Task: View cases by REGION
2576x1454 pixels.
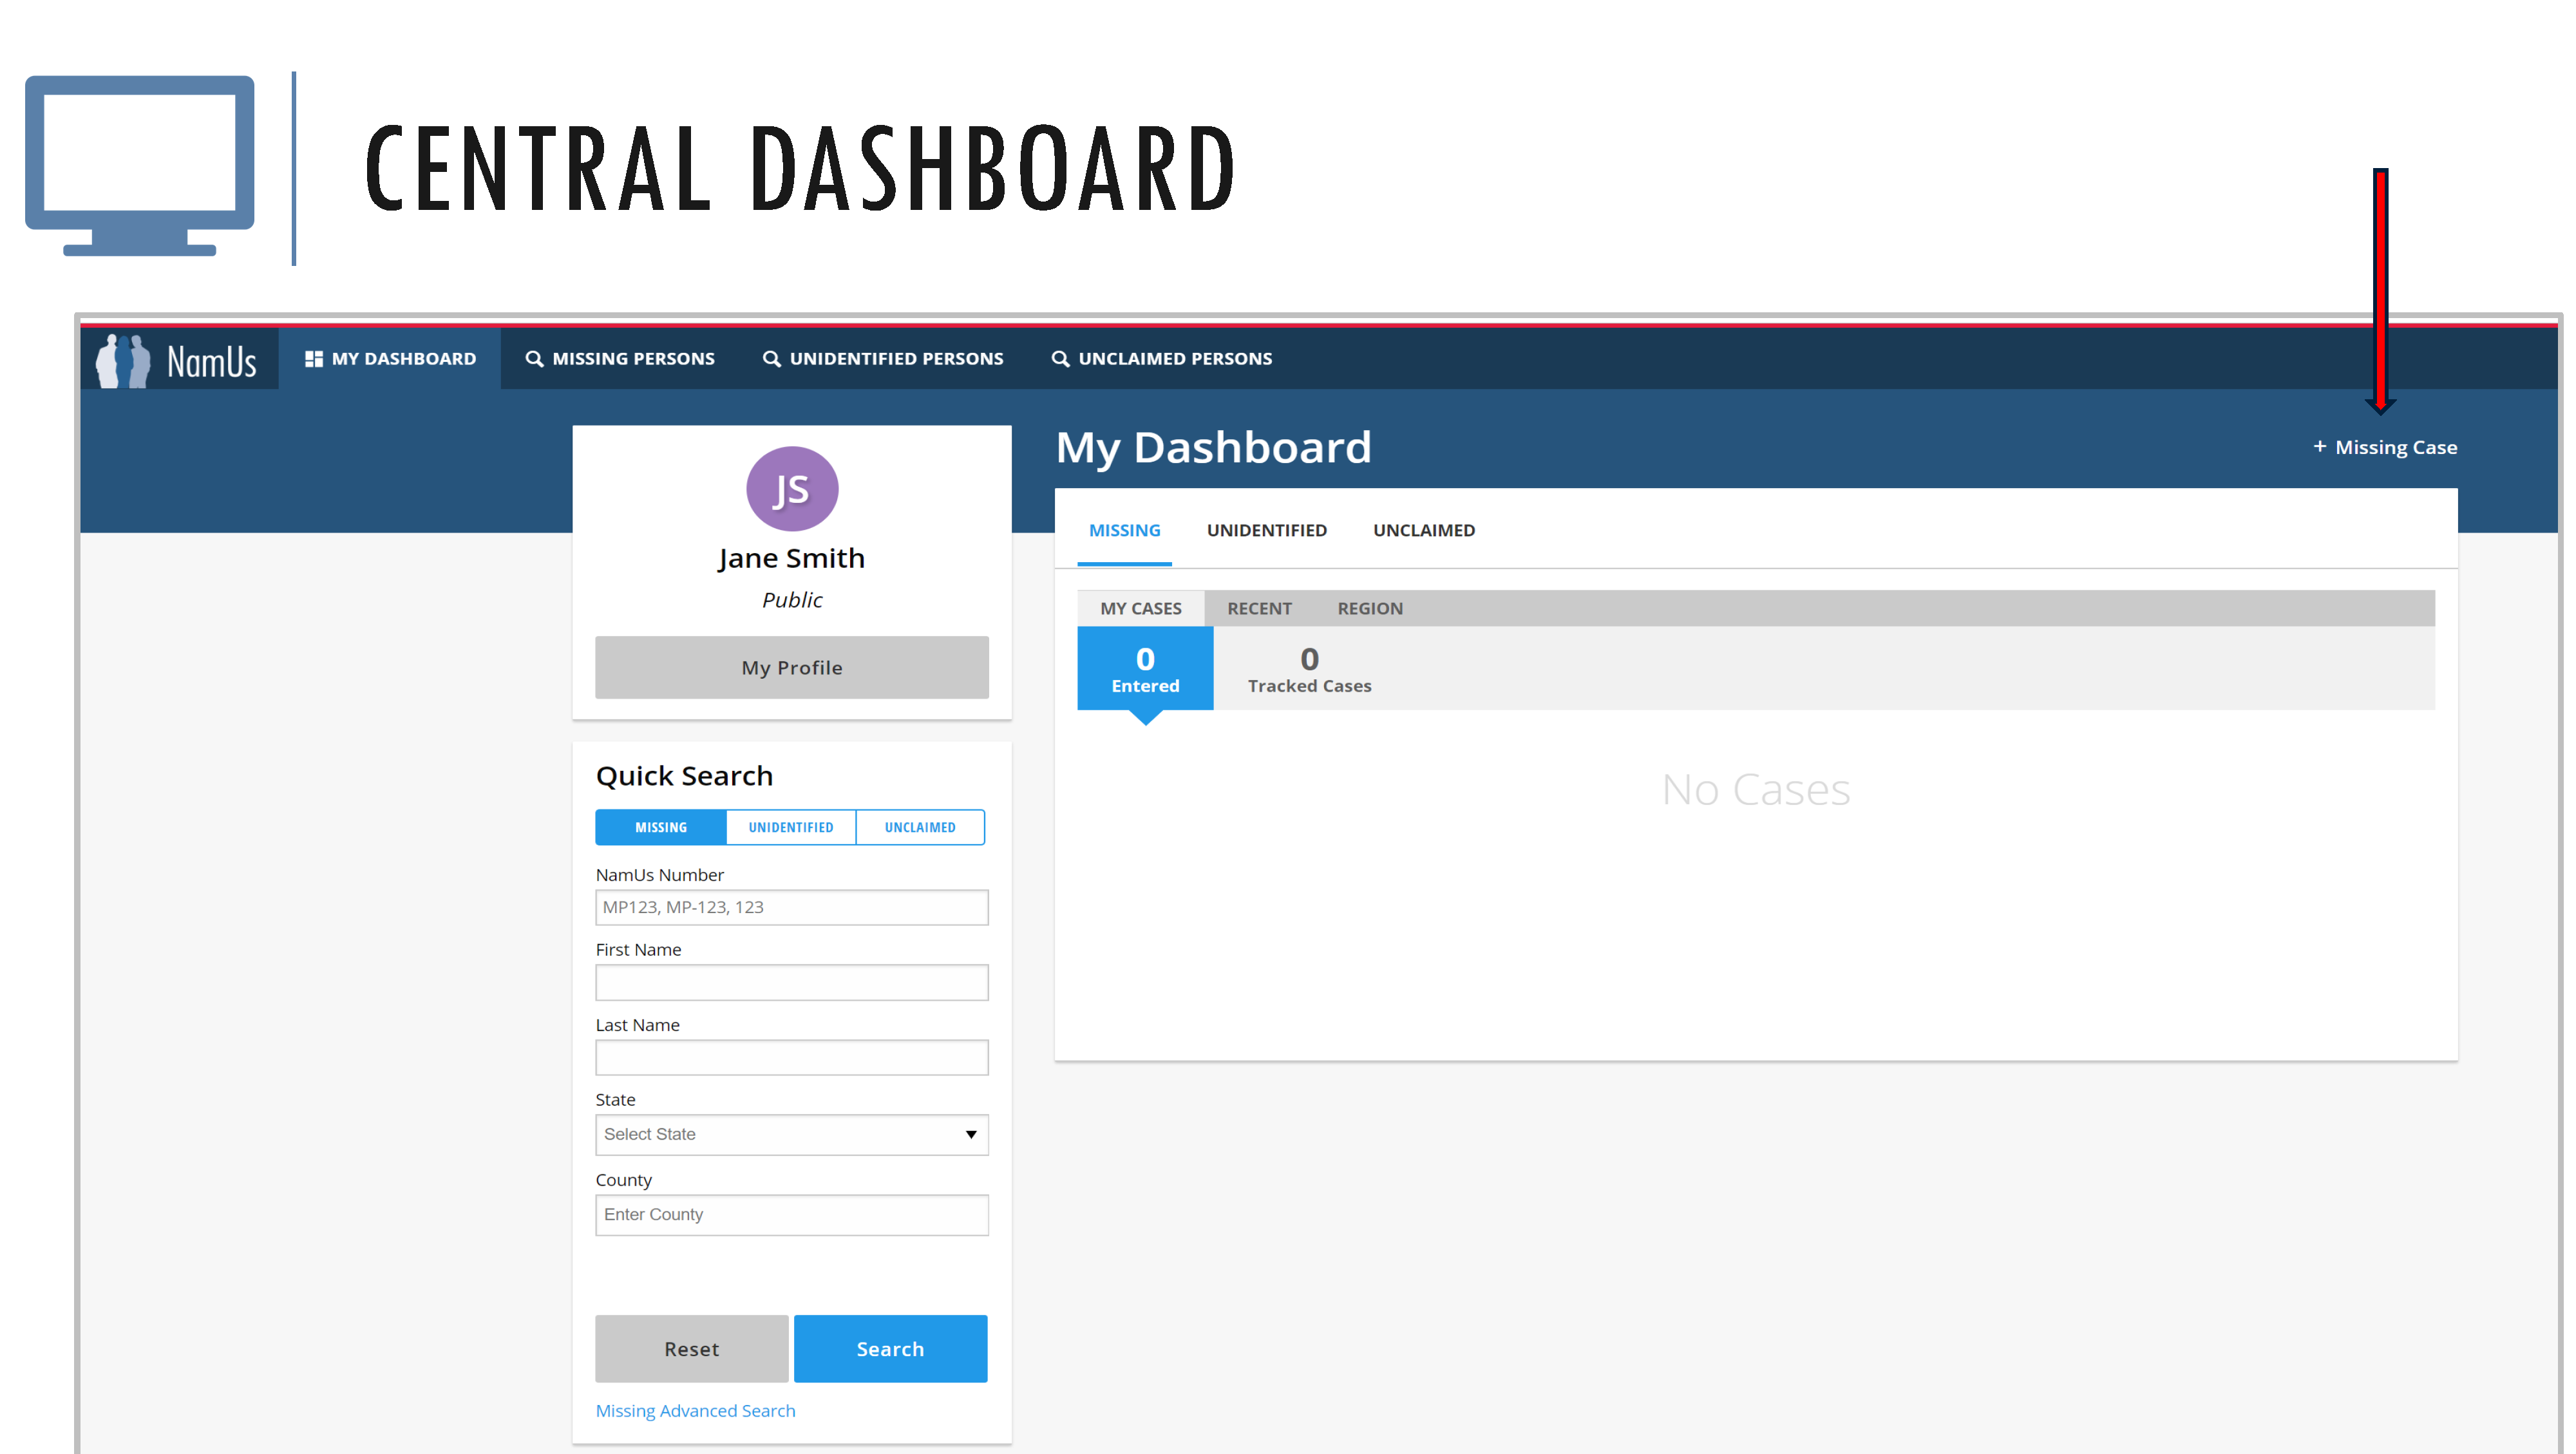Action: coord(1370,608)
